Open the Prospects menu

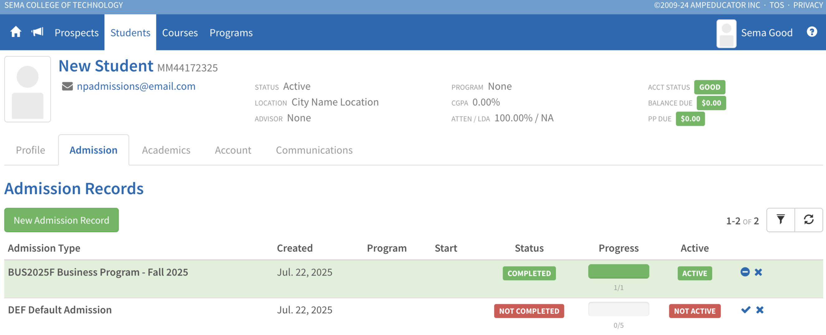click(77, 33)
